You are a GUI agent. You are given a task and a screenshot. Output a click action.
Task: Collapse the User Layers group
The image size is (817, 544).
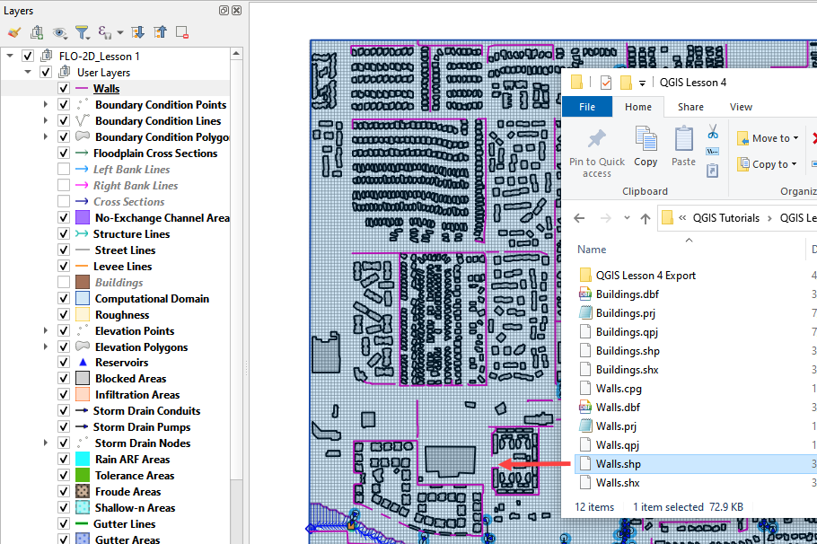pos(28,73)
